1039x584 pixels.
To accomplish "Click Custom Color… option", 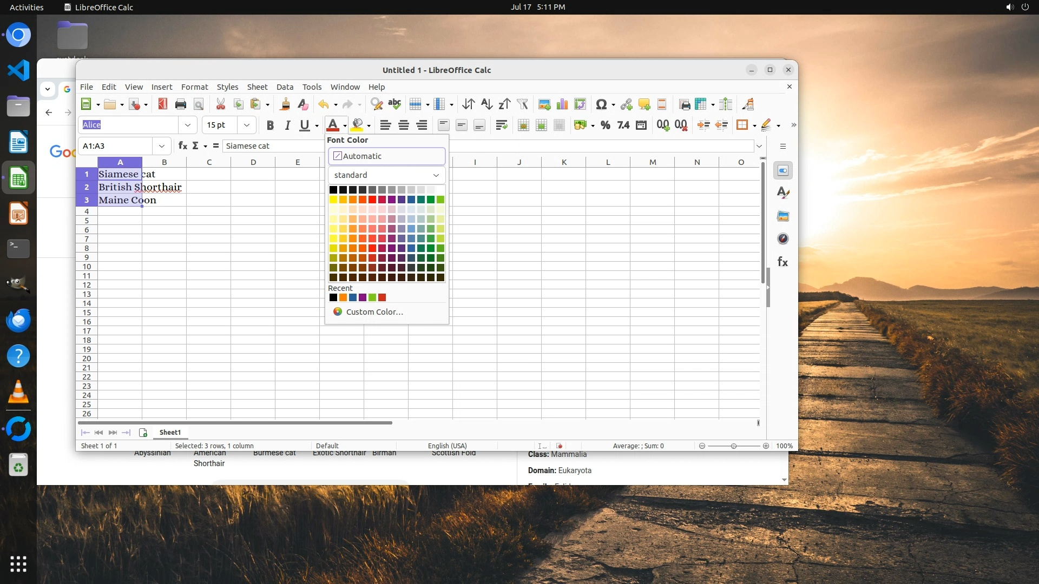I will [373, 312].
